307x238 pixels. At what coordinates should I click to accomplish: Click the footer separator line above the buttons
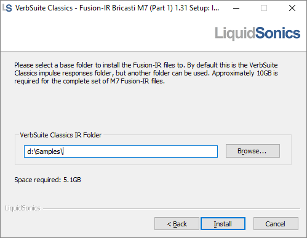(x=172, y=209)
